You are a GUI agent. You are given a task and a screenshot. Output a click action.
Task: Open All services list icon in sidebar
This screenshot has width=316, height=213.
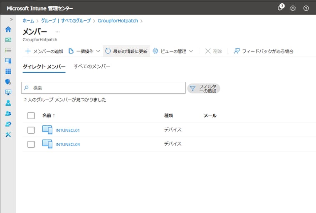8,50
